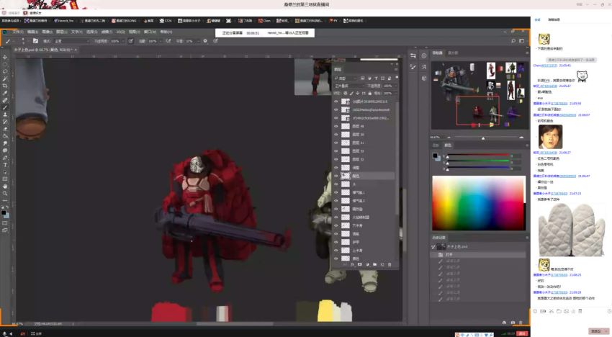The image size is (612, 337).
Task: Click the smoothing options gear icon
Action: pyautogui.click(x=205, y=40)
